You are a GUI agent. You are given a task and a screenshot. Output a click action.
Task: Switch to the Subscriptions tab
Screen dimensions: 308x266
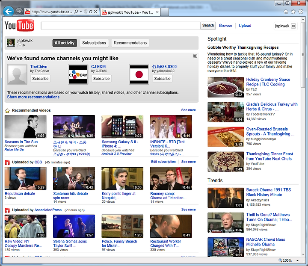(94, 43)
